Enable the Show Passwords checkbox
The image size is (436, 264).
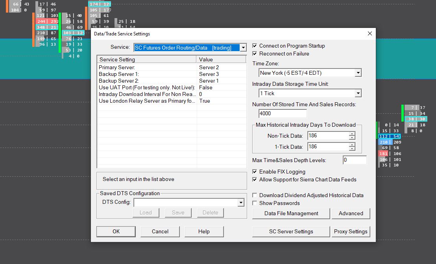point(255,203)
